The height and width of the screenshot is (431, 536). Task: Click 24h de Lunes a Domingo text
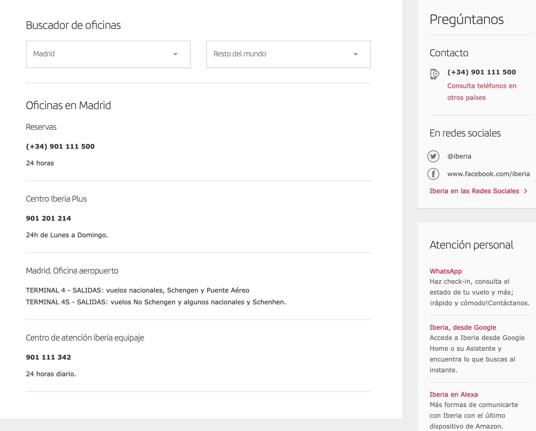[67, 235]
